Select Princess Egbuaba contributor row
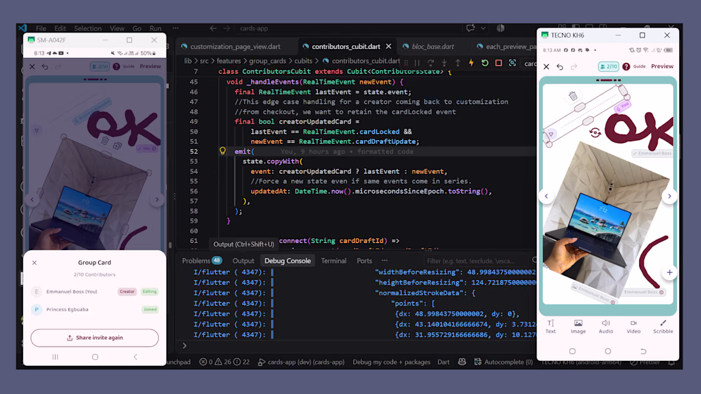Image resolution: width=701 pixels, height=394 pixels. tap(94, 309)
